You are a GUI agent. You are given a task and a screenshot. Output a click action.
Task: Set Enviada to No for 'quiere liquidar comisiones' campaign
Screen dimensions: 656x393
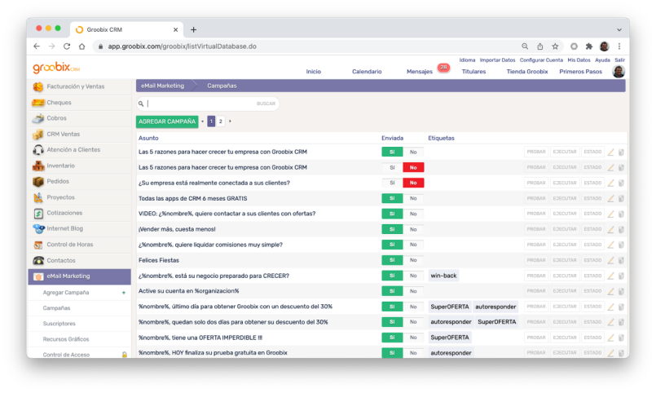pyautogui.click(x=413, y=245)
